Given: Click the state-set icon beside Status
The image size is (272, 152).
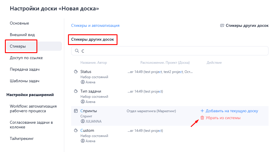Looking at the screenshot, I should click(x=76, y=72).
